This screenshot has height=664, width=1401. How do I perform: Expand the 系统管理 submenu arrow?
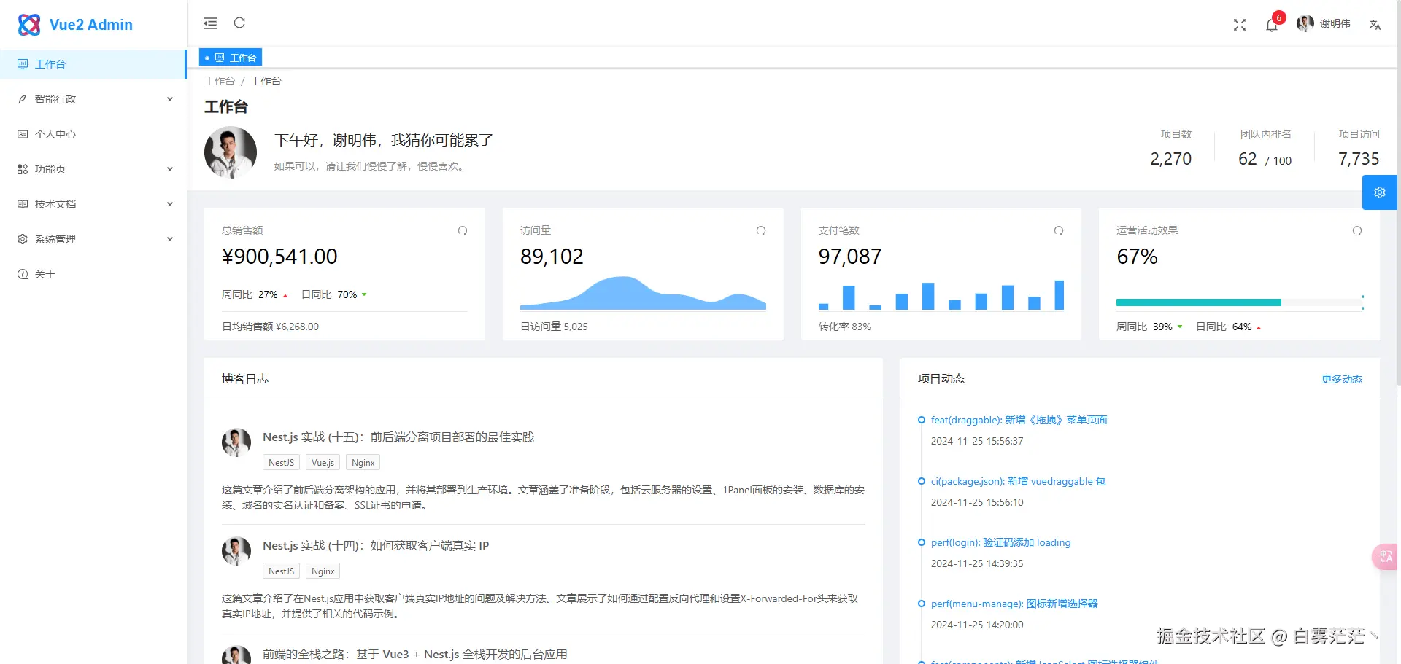point(170,239)
